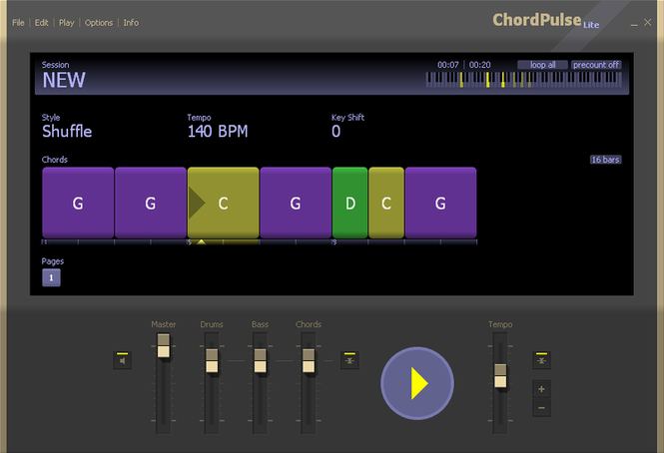Open the Key Shift value selector
Image resolution: width=664 pixels, height=453 pixels.
[x=336, y=131]
